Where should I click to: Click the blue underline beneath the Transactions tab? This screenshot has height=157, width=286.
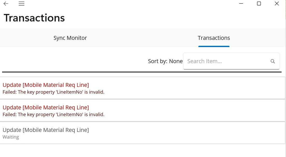click(214, 46)
